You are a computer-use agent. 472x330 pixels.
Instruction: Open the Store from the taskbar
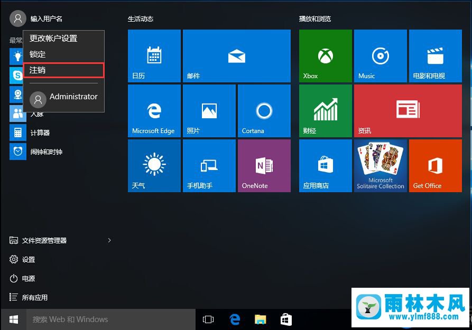click(286, 319)
